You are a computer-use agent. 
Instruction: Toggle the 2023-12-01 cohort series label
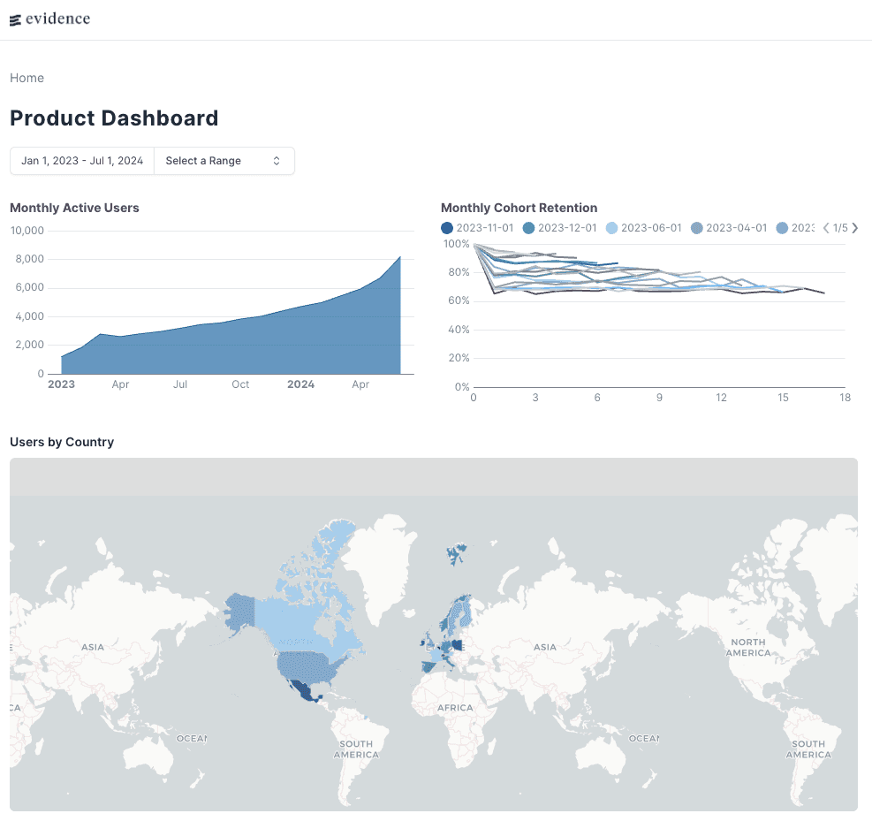tap(567, 228)
